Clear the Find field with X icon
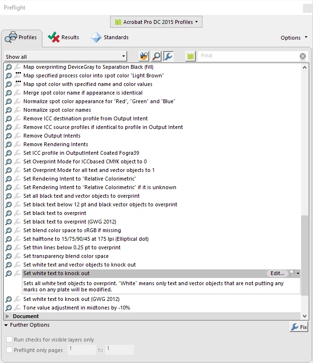This screenshot has width=313, height=363. coord(303,56)
